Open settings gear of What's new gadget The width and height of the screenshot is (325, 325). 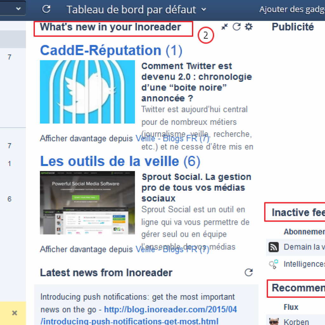[249, 27]
